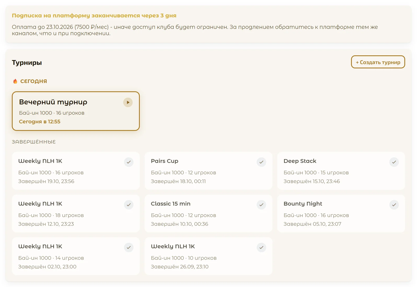Click checkmark icon on Deep Stack card
The width and height of the screenshot is (417, 287).
pos(394,162)
